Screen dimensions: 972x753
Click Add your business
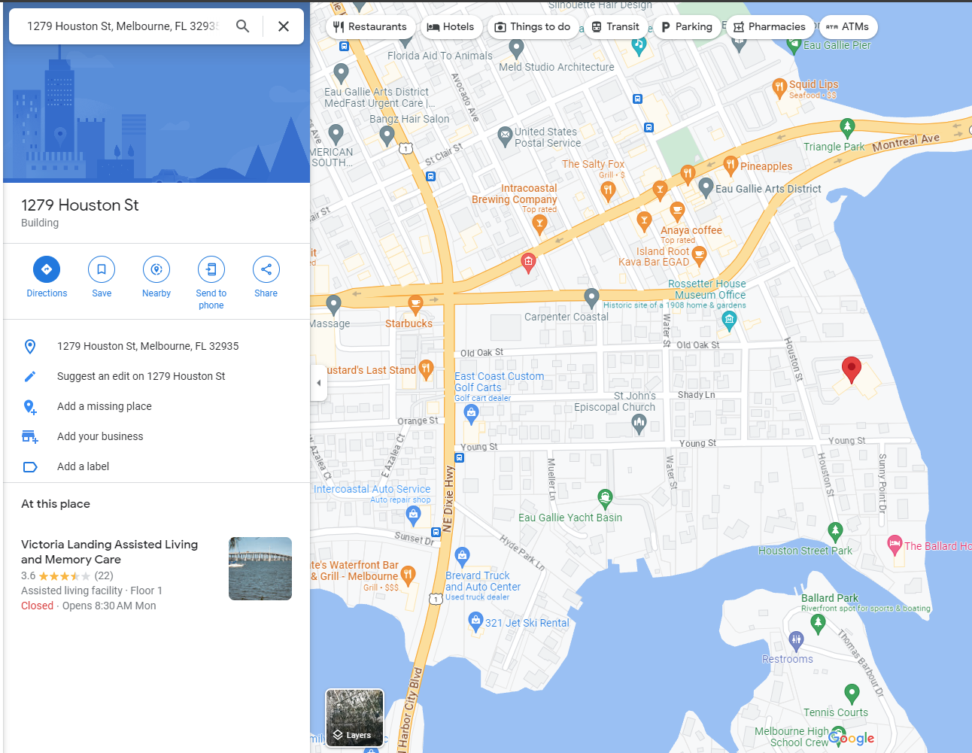tap(156, 436)
